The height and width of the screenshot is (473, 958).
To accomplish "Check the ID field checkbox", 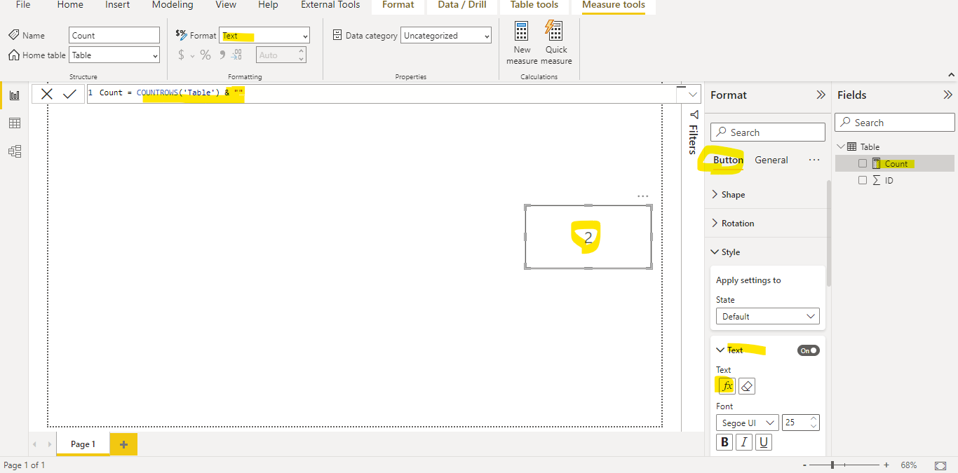I will (x=863, y=180).
